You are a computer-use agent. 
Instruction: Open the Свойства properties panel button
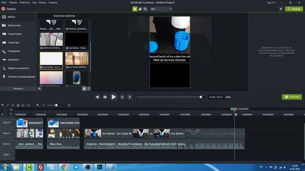click(292, 97)
